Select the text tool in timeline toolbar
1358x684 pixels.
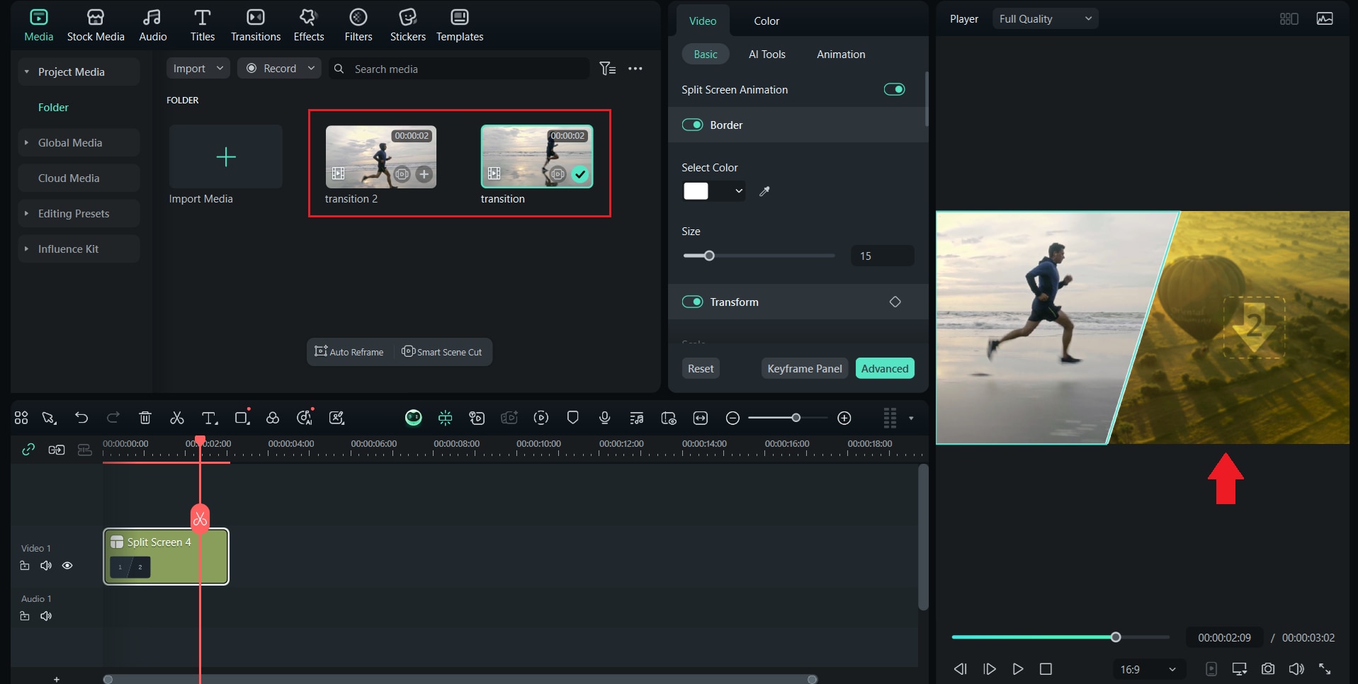pyautogui.click(x=209, y=418)
